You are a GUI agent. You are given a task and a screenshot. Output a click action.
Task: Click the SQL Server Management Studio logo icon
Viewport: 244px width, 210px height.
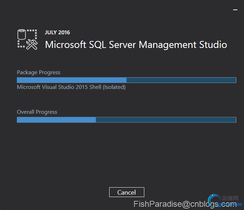(x=27, y=40)
